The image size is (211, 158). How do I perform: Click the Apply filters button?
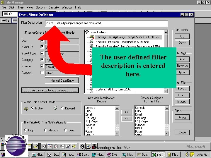tap(182, 117)
